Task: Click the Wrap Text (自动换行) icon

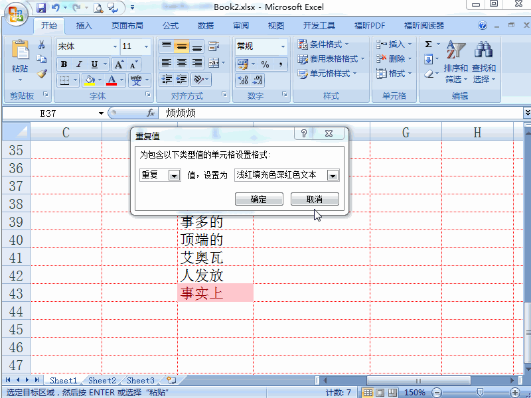Action: pyautogui.click(x=212, y=46)
